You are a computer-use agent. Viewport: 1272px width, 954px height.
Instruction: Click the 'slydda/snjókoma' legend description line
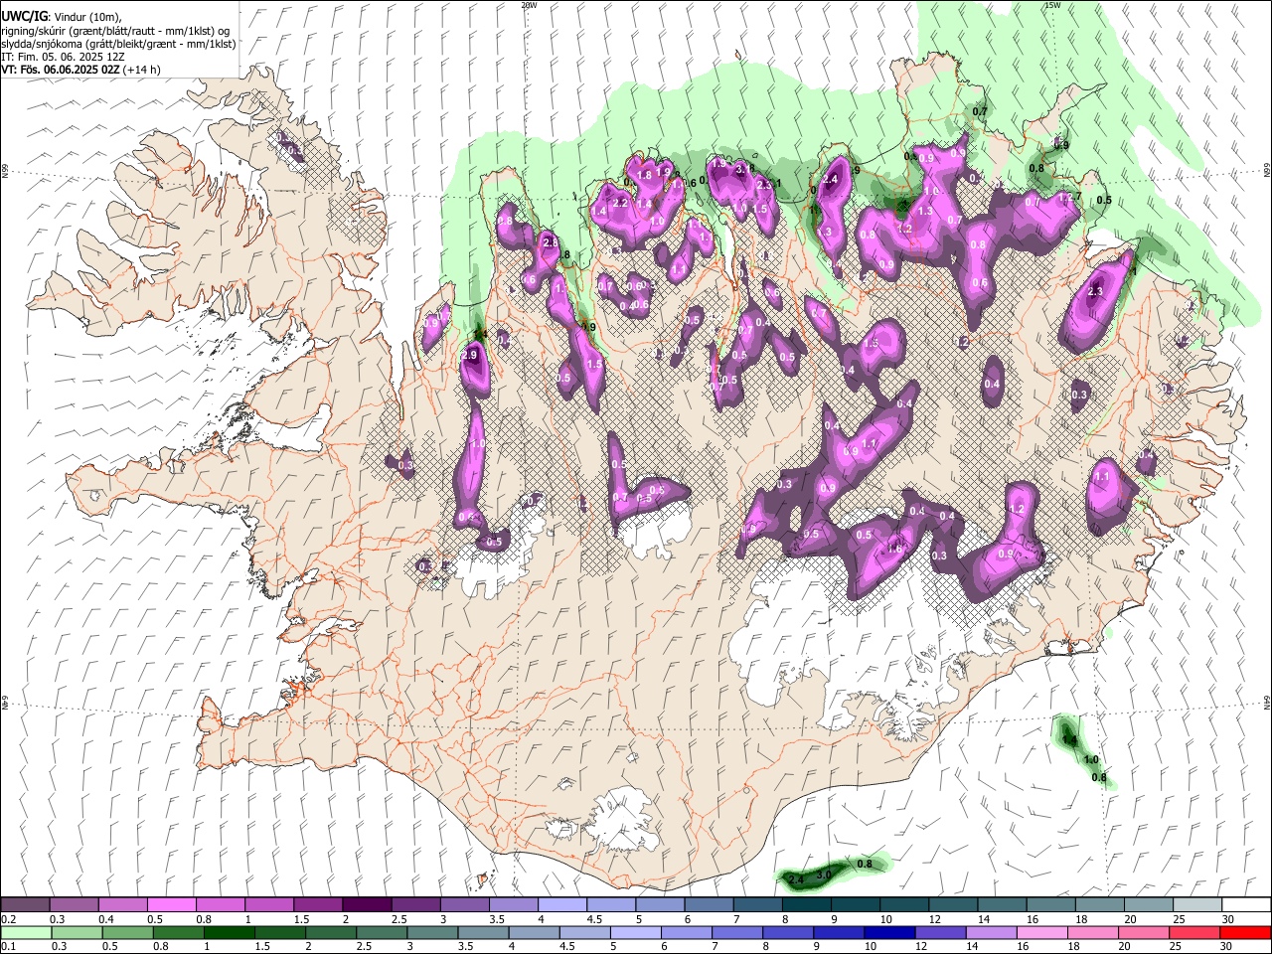click(x=118, y=44)
